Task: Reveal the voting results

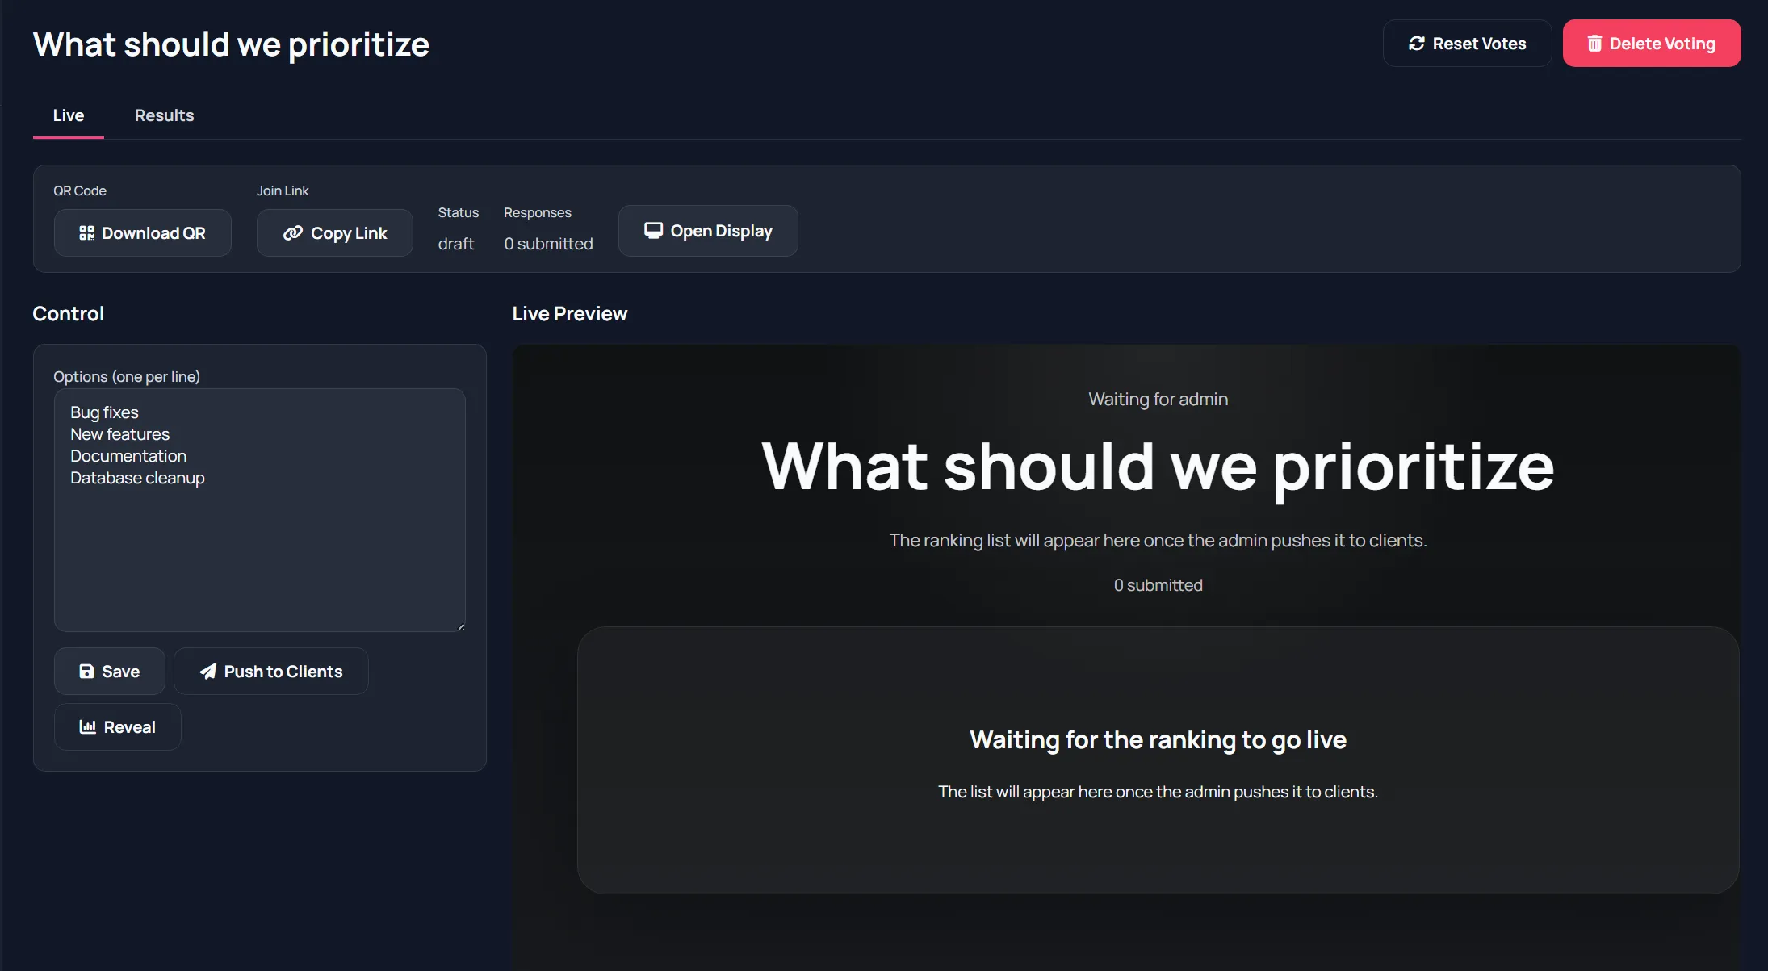Action: 117,726
